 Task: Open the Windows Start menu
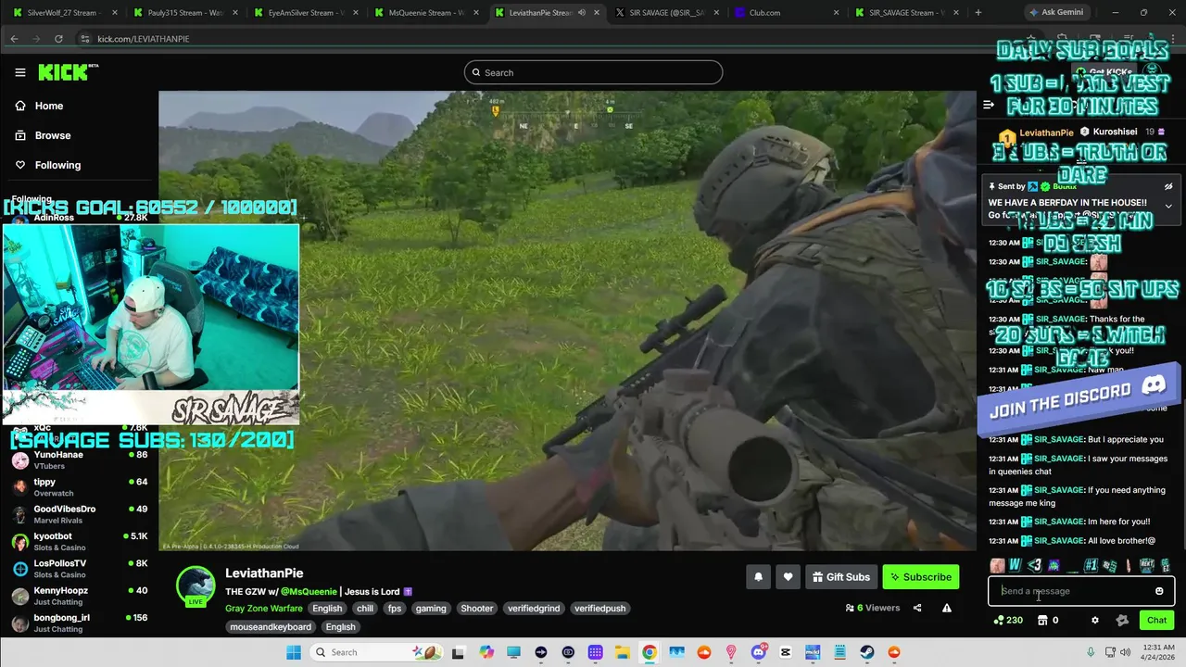[294, 652]
